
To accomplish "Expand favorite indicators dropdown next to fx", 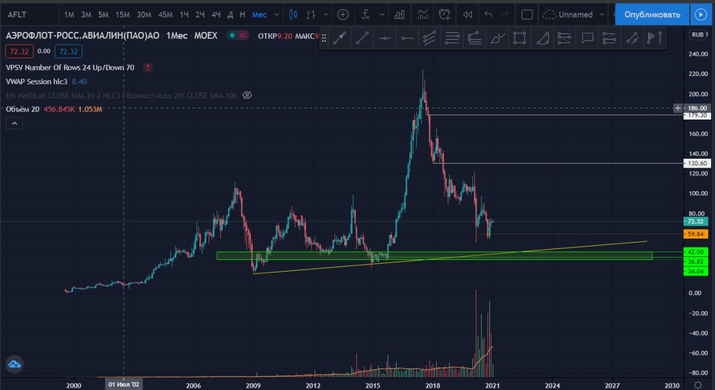I will 382,15.
